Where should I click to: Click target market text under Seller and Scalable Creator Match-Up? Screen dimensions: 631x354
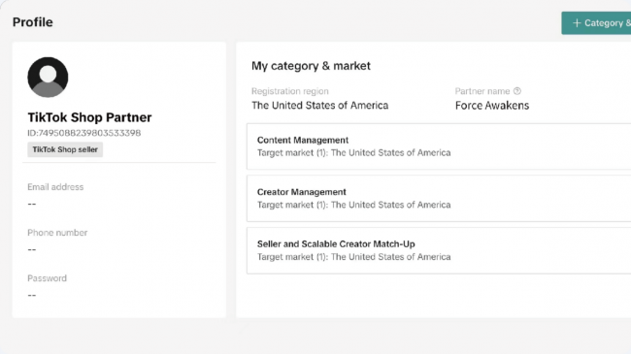pyautogui.click(x=353, y=257)
